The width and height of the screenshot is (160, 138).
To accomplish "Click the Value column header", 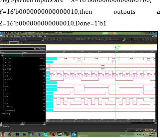I will (34, 52).
